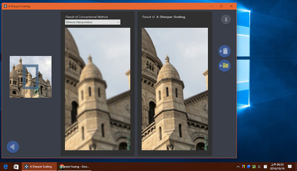
Task: Copy result to clipboard with clipboard icon
Action: click(x=224, y=51)
